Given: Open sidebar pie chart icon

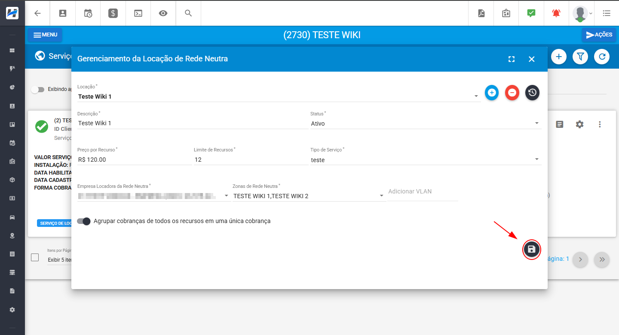Looking at the screenshot, I should coord(12,87).
